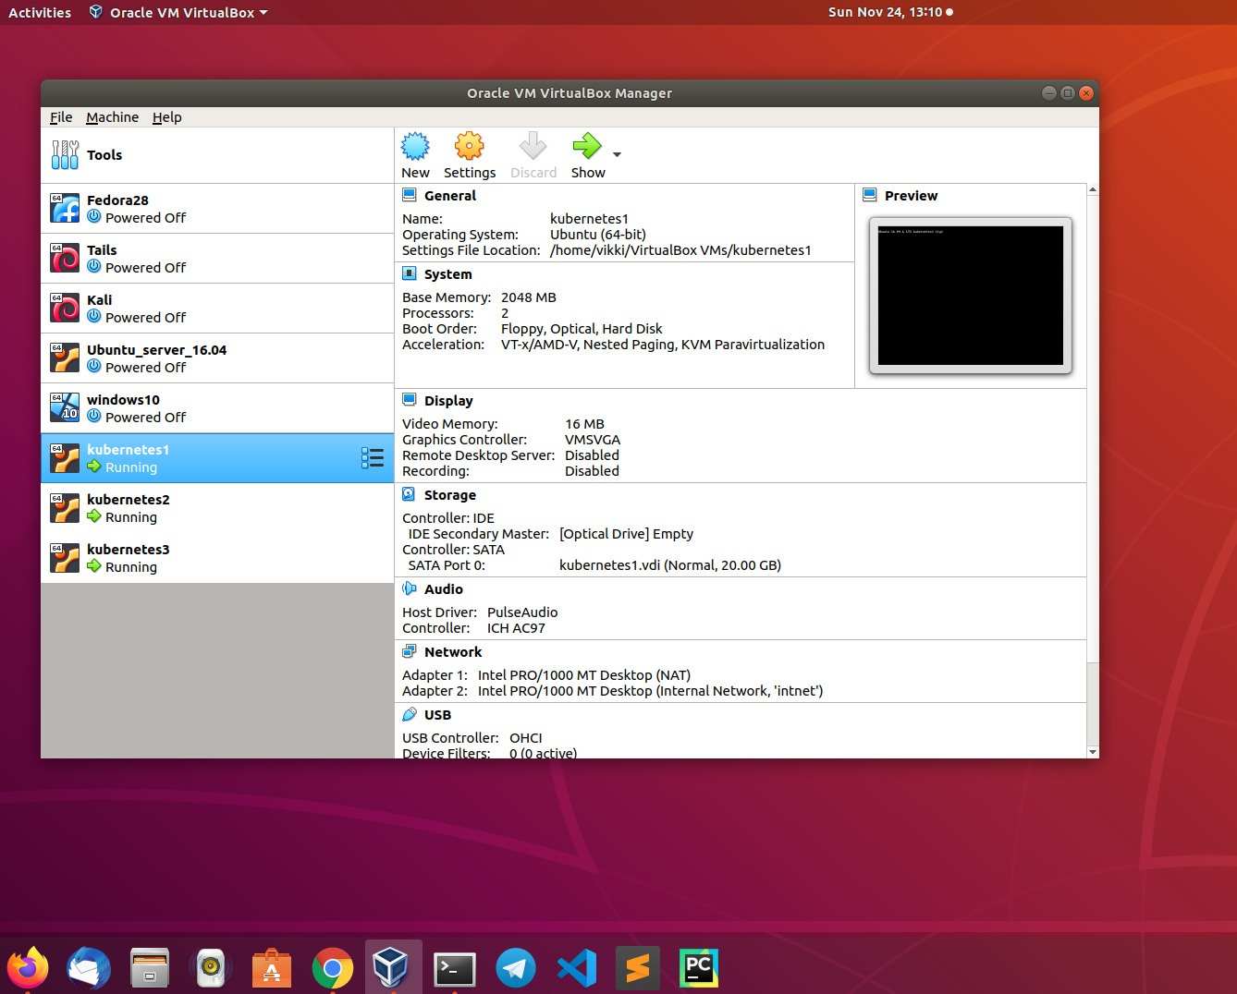Image resolution: width=1237 pixels, height=994 pixels.
Task: Open Settings gear in toolbar
Action: (470, 146)
